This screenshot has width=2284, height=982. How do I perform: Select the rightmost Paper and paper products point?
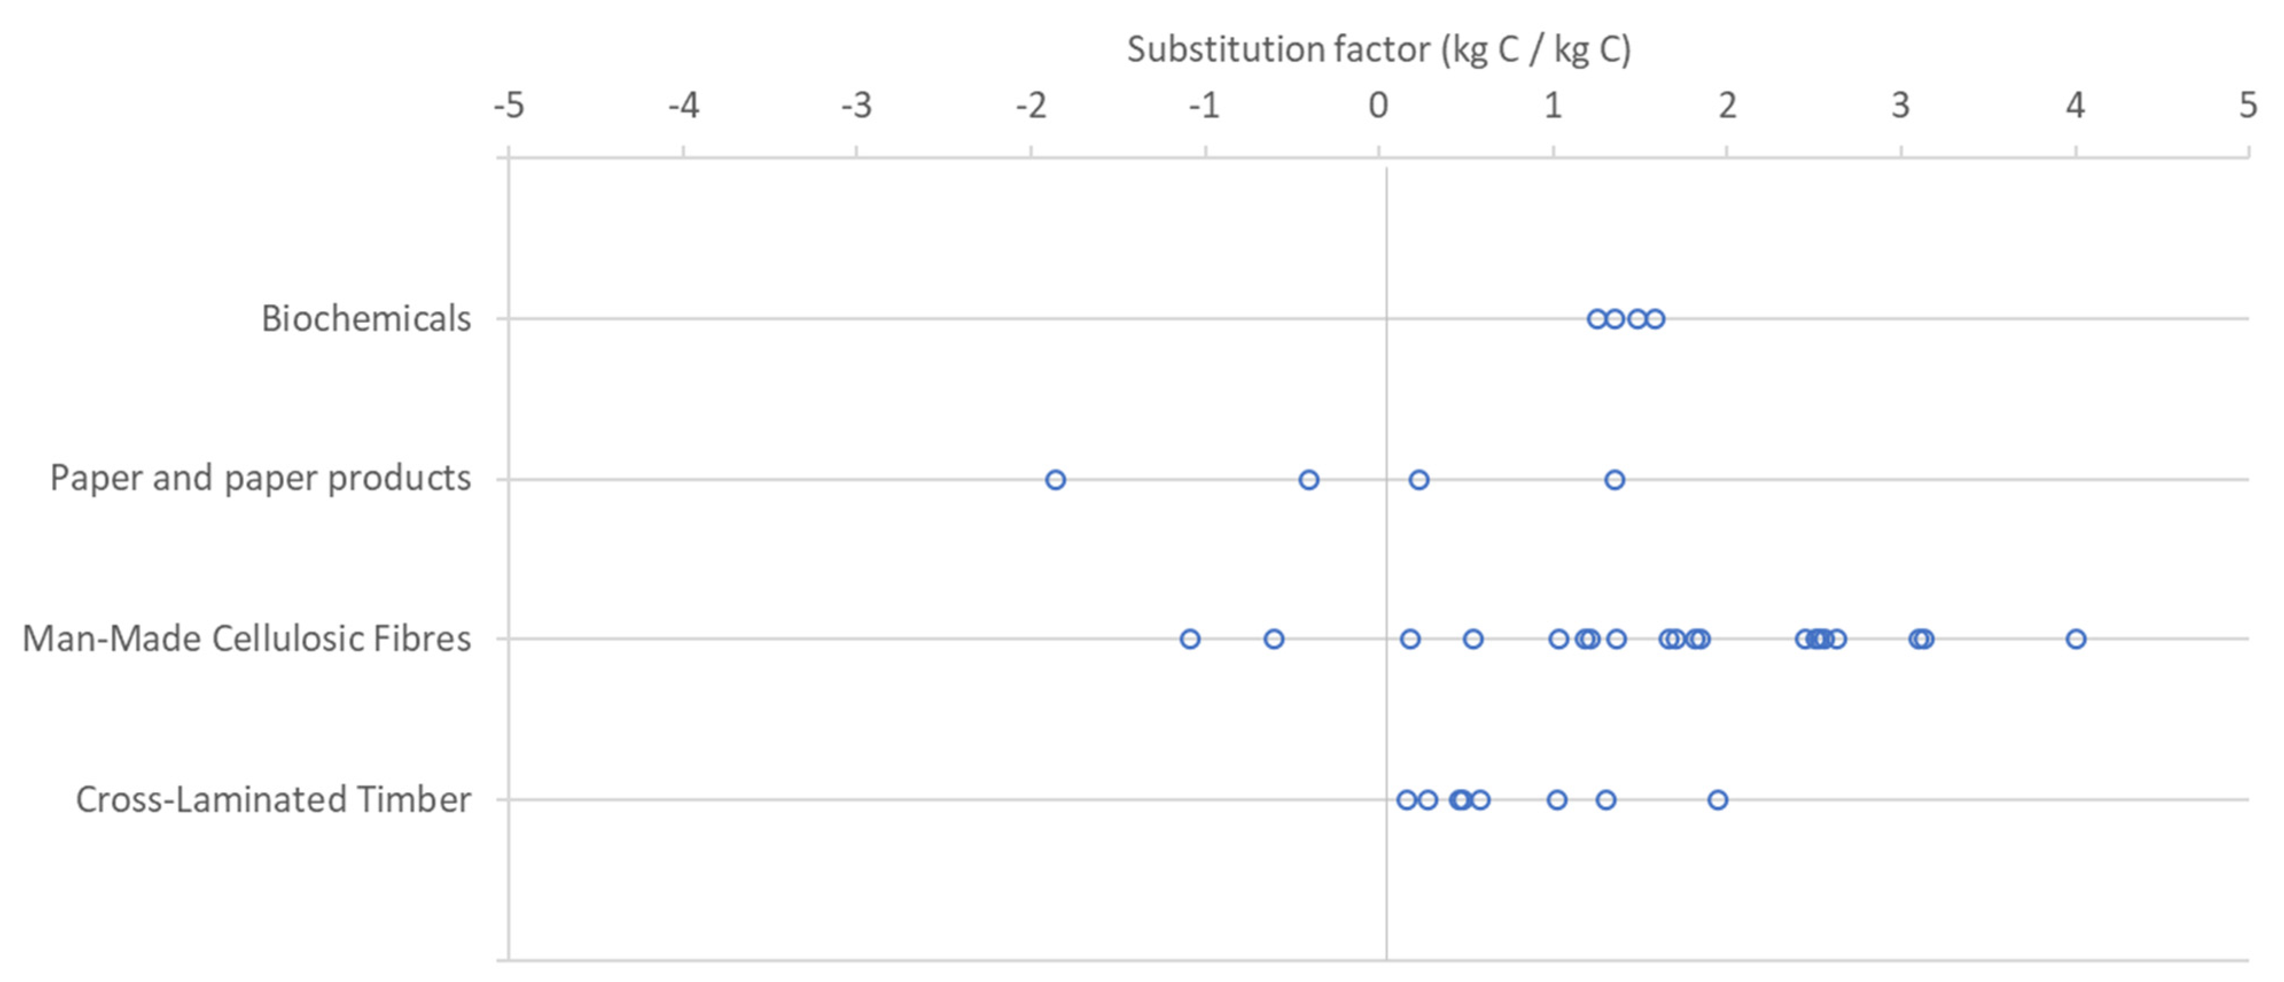[1615, 480]
